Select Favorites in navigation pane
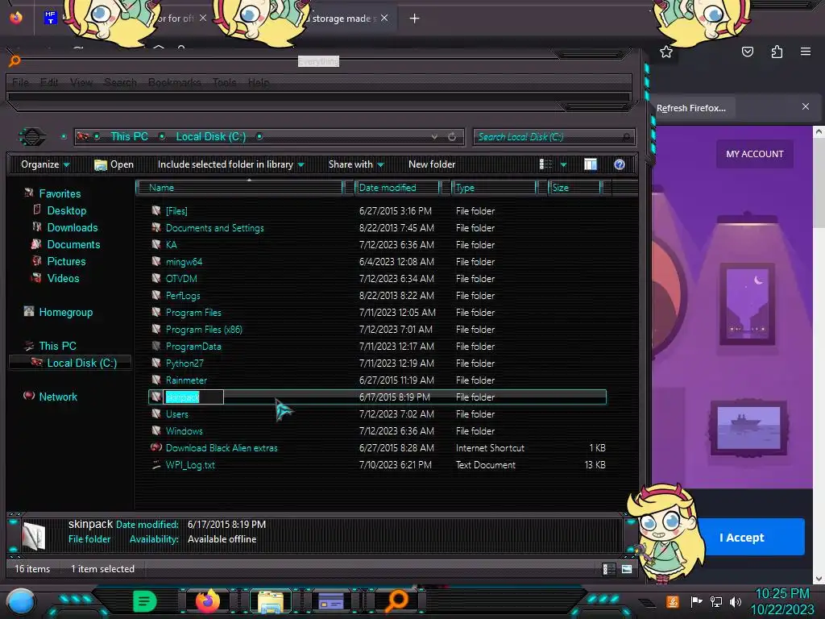 click(x=60, y=193)
